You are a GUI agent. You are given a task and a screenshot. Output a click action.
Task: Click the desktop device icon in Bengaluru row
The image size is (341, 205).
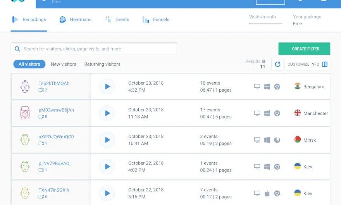click(257, 87)
